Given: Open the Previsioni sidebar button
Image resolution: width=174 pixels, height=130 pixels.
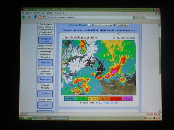Looking at the screenshot, I should pos(45,63).
